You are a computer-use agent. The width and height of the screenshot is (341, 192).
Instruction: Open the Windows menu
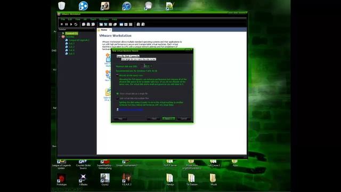click(x=104, y=19)
